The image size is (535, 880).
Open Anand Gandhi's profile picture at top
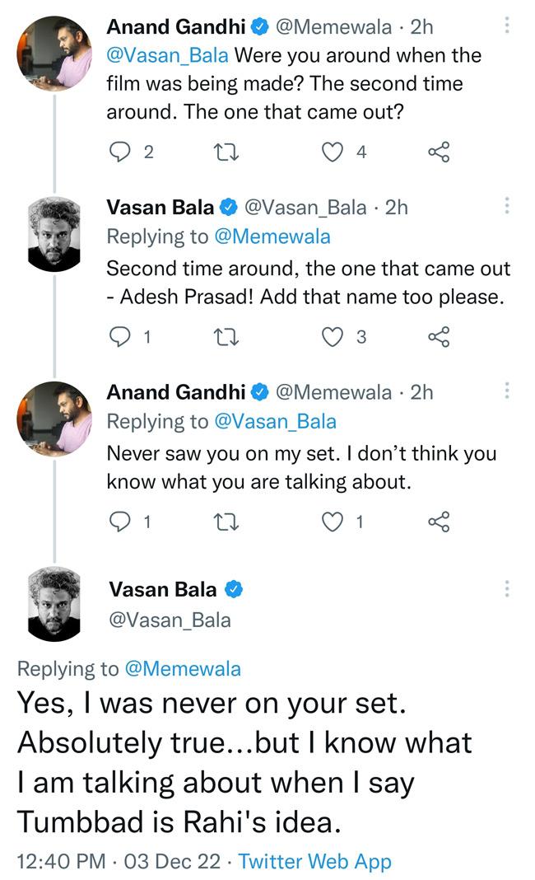[x=53, y=53]
